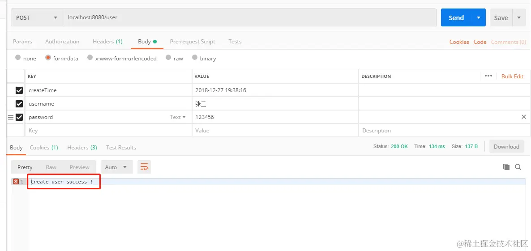Screen dimensions: 531x251
Task: Click the 137 B size value
Action: click(x=471, y=146)
